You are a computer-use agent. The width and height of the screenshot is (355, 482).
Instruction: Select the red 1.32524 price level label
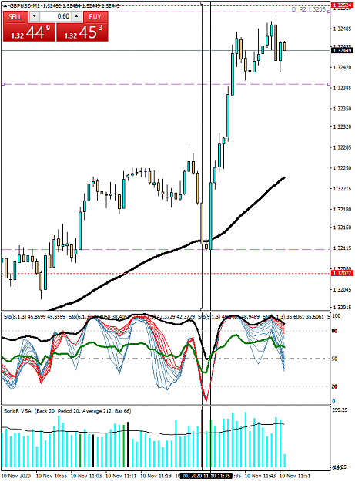pyautogui.click(x=342, y=5)
